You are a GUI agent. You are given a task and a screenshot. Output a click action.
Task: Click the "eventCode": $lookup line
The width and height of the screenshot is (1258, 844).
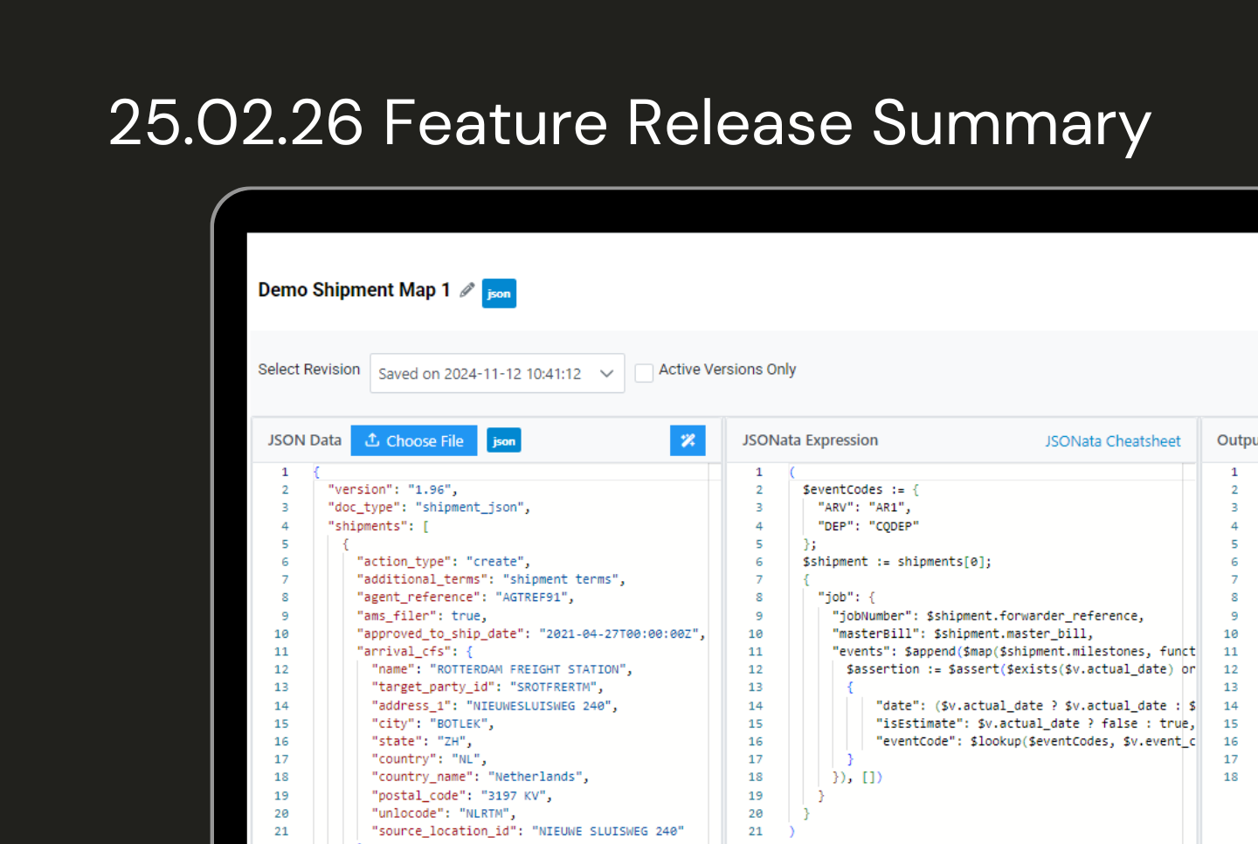pos(1035,741)
